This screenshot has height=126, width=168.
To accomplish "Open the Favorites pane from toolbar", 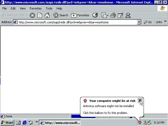I will point(80,15).
